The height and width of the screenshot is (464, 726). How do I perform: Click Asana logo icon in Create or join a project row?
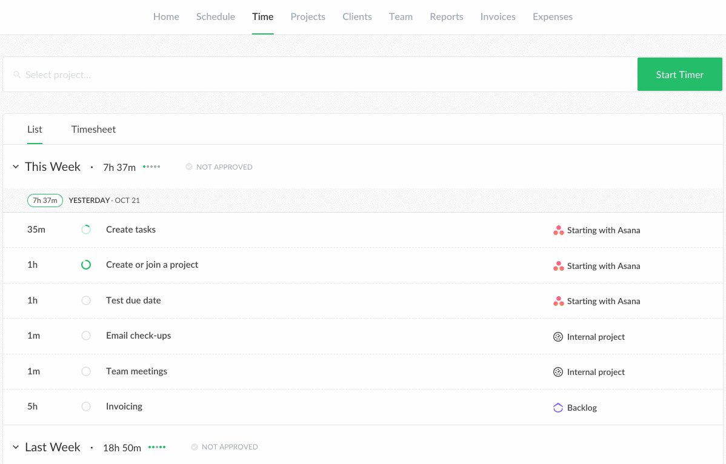point(558,266)
